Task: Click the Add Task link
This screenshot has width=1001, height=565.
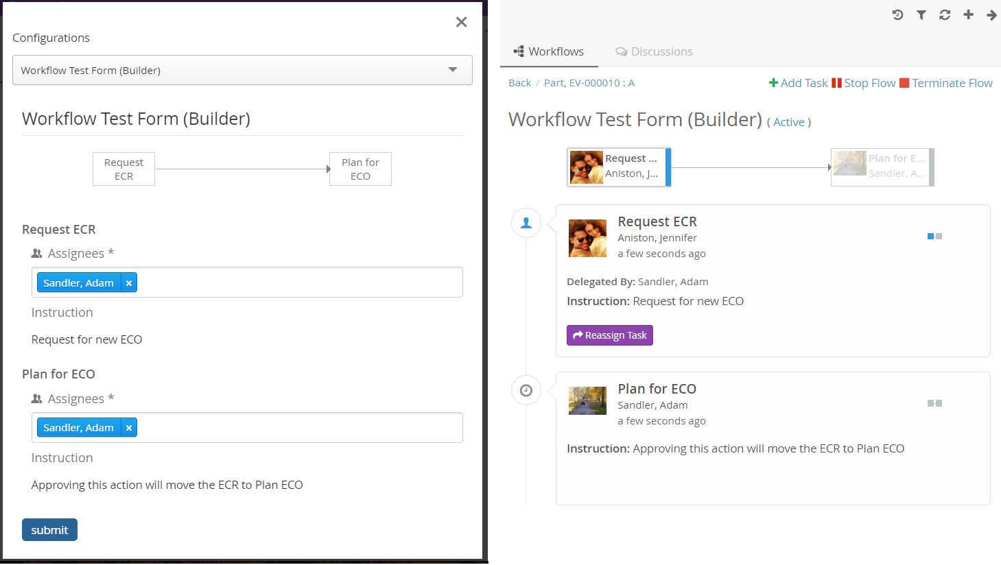Action: [798, 83]
